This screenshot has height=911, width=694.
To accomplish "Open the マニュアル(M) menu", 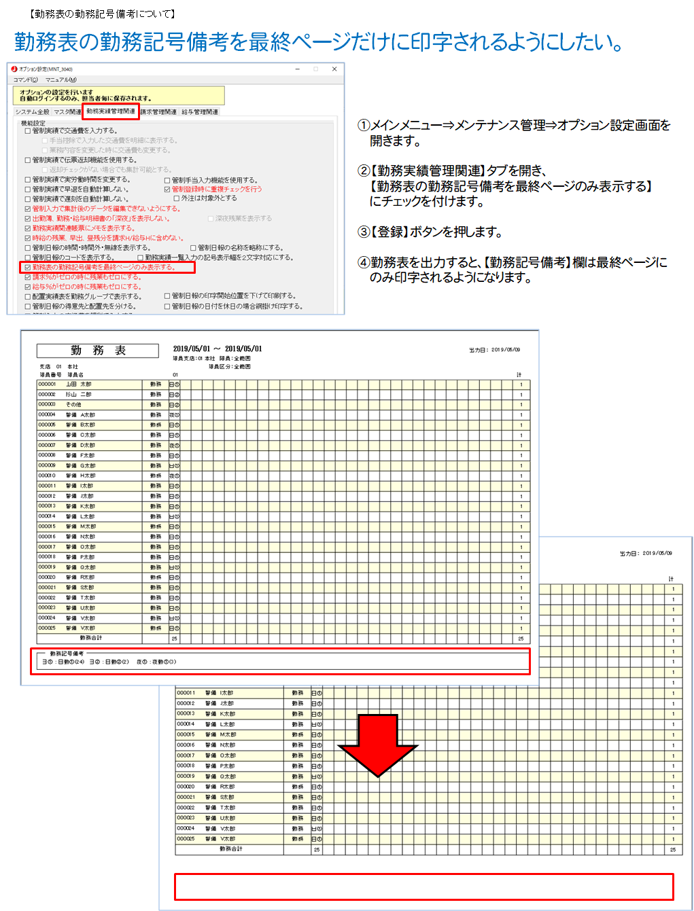I will [61, 80].
